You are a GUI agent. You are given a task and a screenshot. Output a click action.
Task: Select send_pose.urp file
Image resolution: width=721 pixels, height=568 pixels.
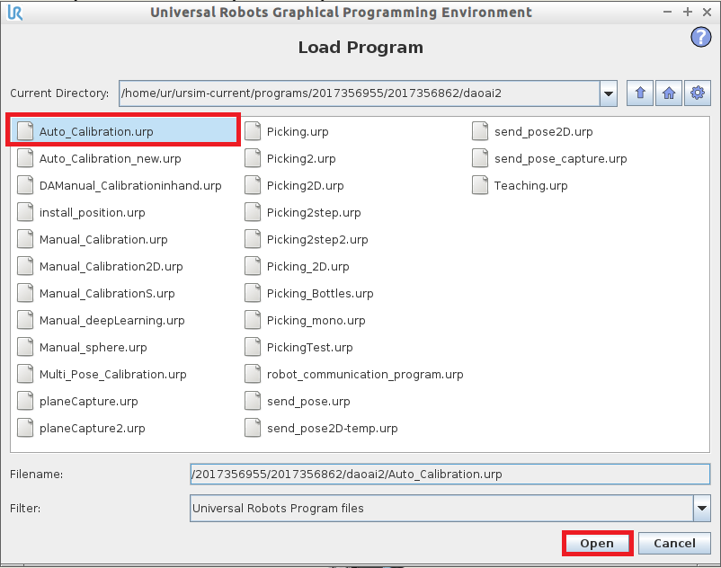298,401
